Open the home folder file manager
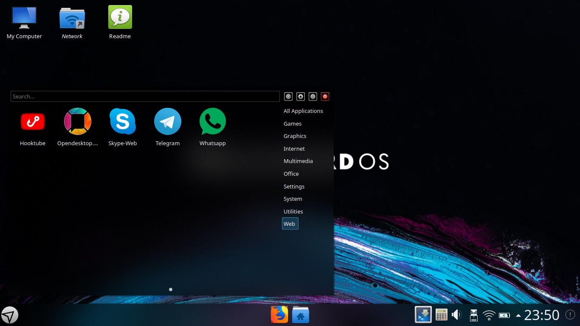This screenshot has height=326, width=580. click(301, 315)
